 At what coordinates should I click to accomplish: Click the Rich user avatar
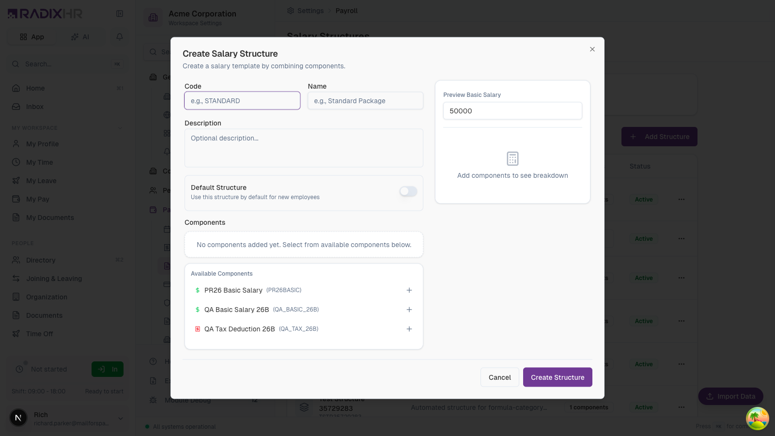[x=18, y=418]
